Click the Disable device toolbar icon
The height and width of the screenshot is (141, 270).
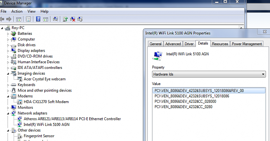click(80, 19)
